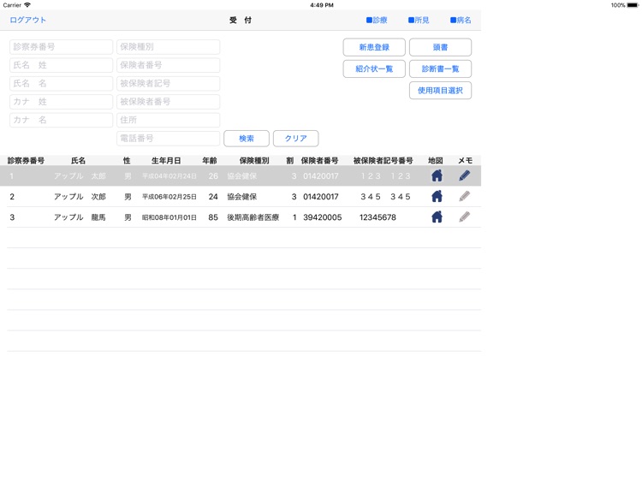
Task: Click the 年齢 column header
Action: (x=209, y=160)
